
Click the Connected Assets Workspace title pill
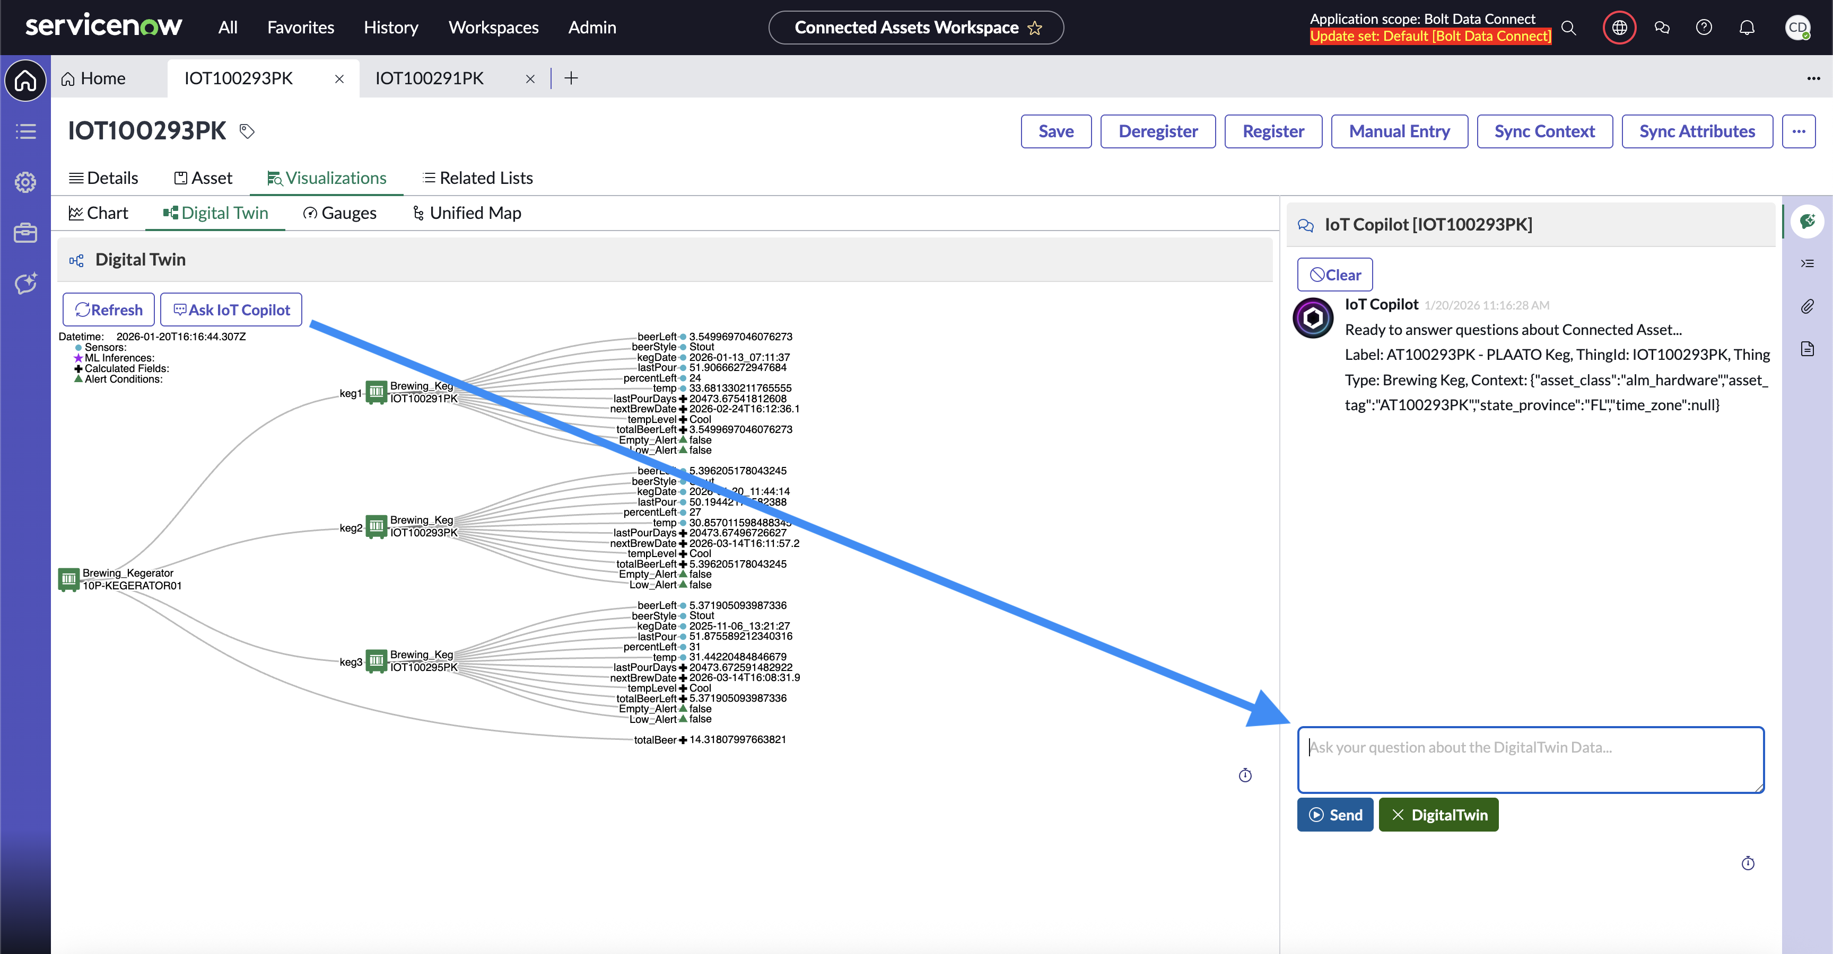[916, 28]
